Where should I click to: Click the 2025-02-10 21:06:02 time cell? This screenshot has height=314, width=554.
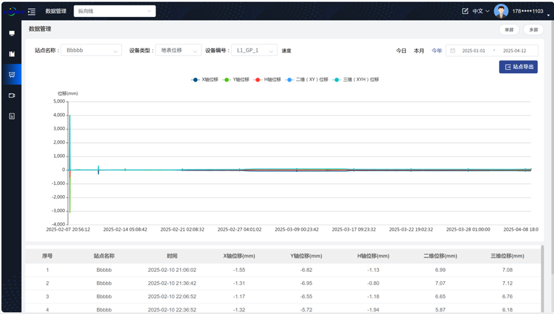172,270
